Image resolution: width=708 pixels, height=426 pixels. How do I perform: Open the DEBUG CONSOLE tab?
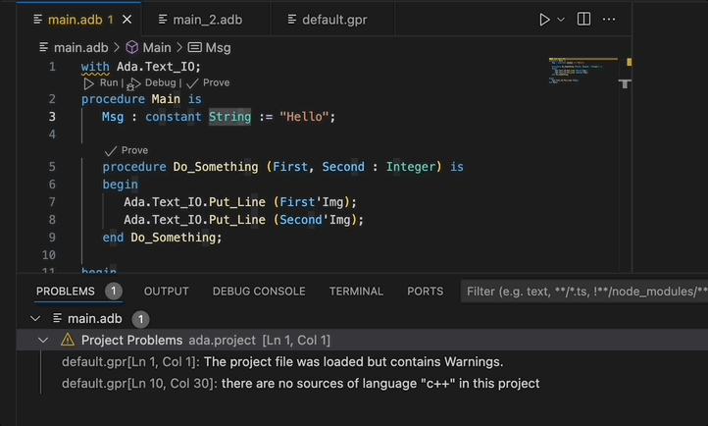(259, 292)
